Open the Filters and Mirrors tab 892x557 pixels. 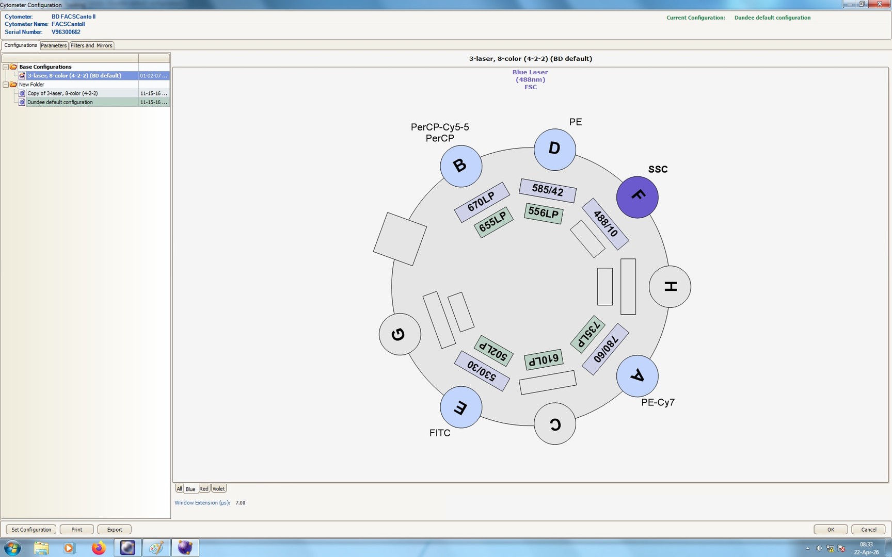pyautogui.click(x=91, y=45)
